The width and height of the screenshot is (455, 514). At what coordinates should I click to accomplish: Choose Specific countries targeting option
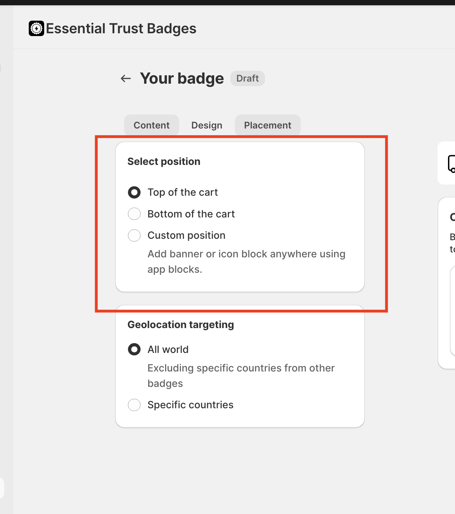[134, 405]
